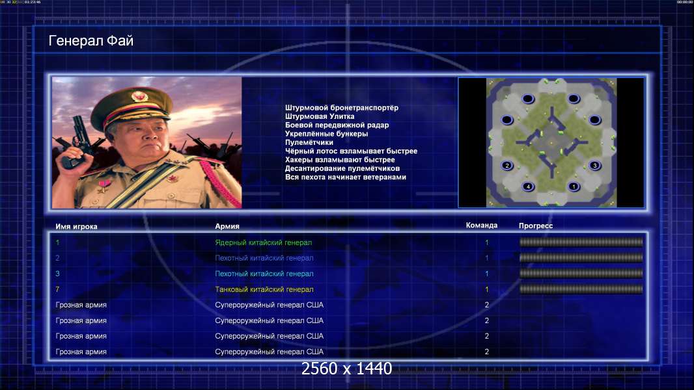
Task: Select 'Хакеры взламывают быстрее' line
Action: coord(340,160)
